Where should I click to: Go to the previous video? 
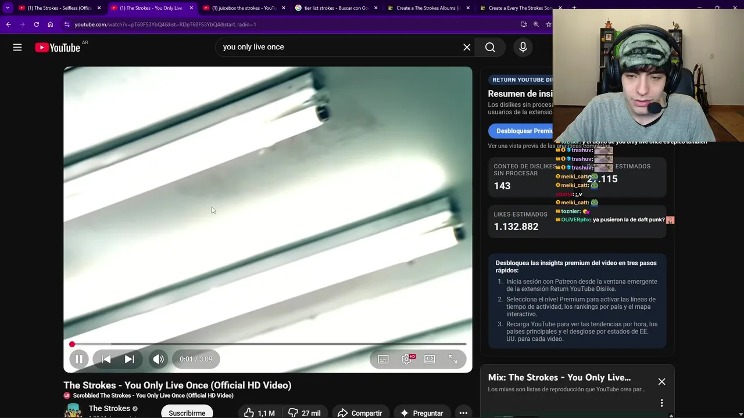pos(106,359)
